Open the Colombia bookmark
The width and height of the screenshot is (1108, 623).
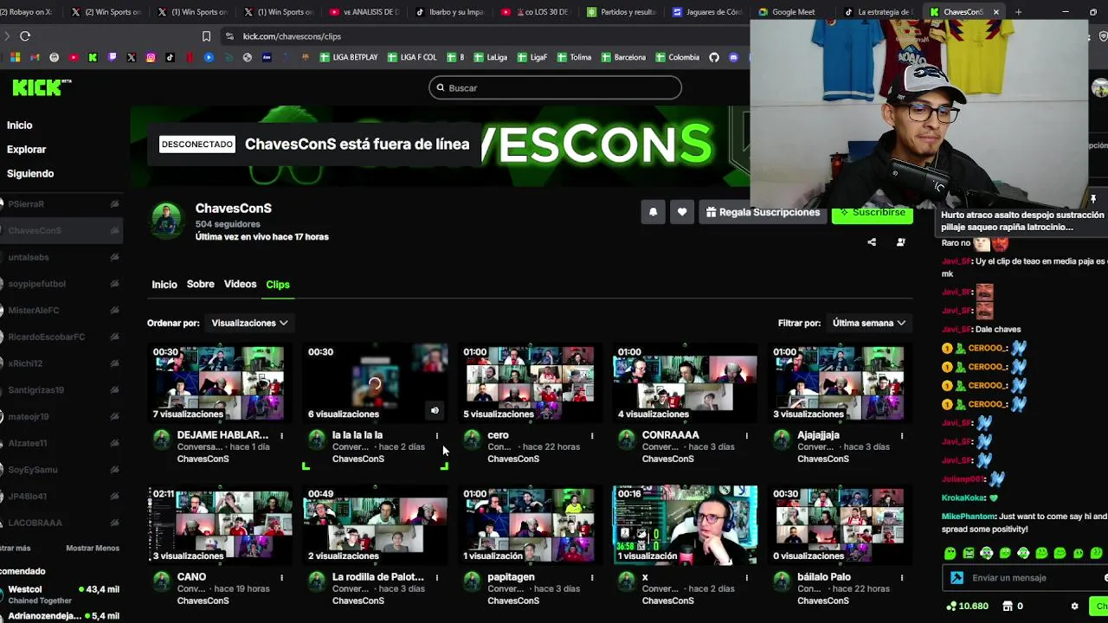point(677,57)
